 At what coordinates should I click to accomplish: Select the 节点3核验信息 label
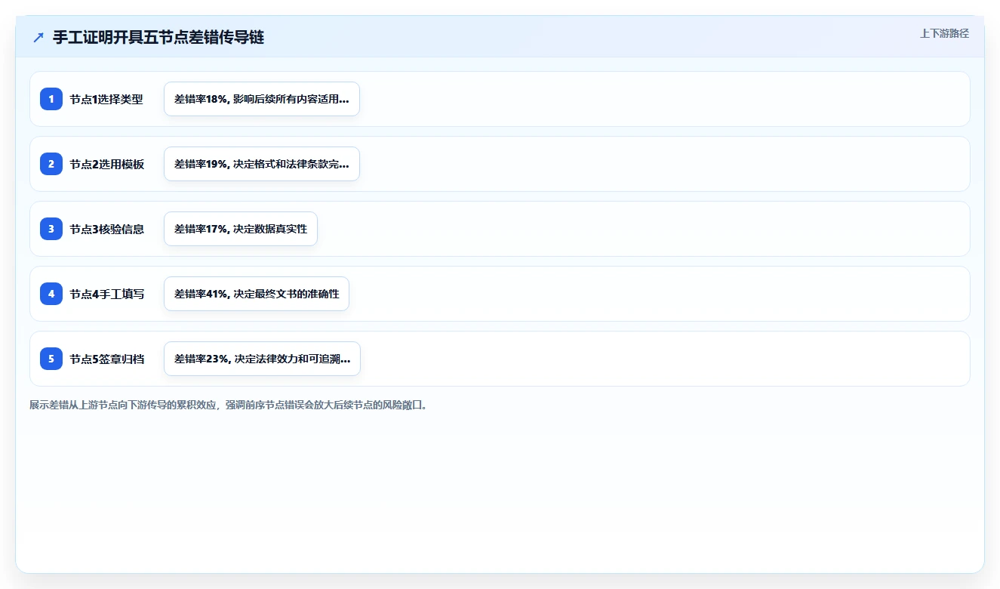[106, 229]
